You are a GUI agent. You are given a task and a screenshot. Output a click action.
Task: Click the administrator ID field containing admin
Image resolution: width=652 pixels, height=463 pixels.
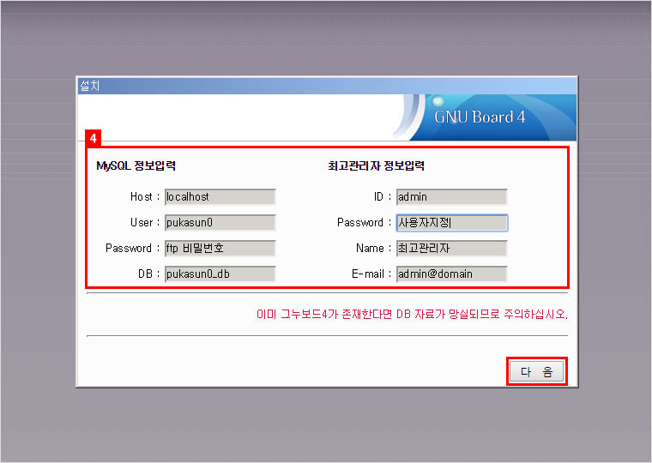click(451, 197)
